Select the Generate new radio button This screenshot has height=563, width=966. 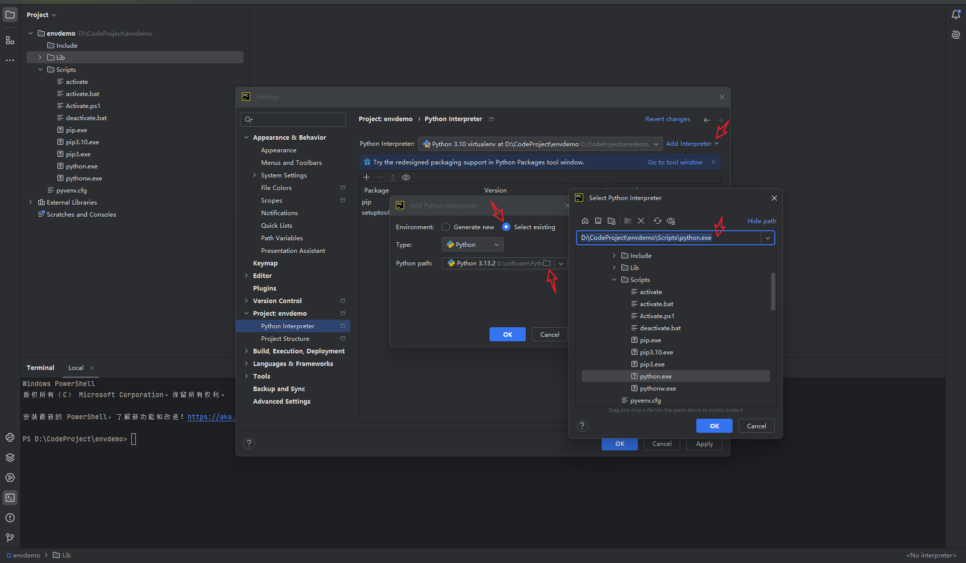coord(446,227)
